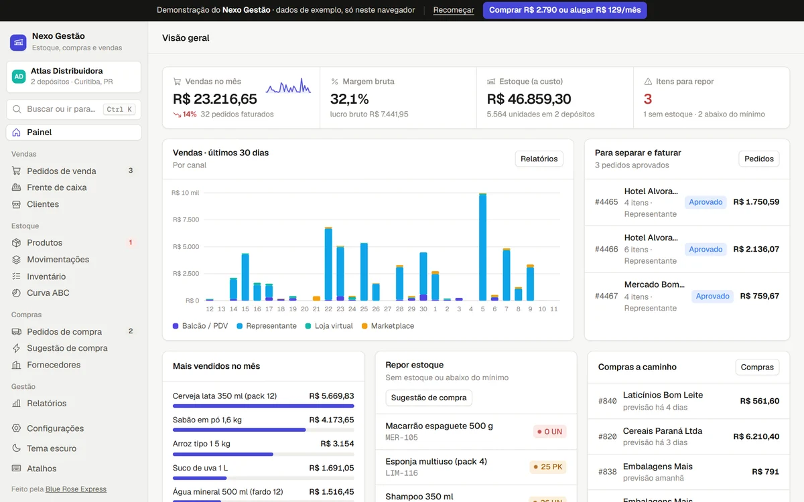The width and height of the screenshot is (804, 502).
Task: Click the tallest bar for day 5
Action: (x=482, y=247)
